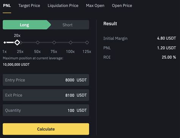180x138 pixels.
Task: Click the 20x leverage slider handle
Action: coord(17,42)
